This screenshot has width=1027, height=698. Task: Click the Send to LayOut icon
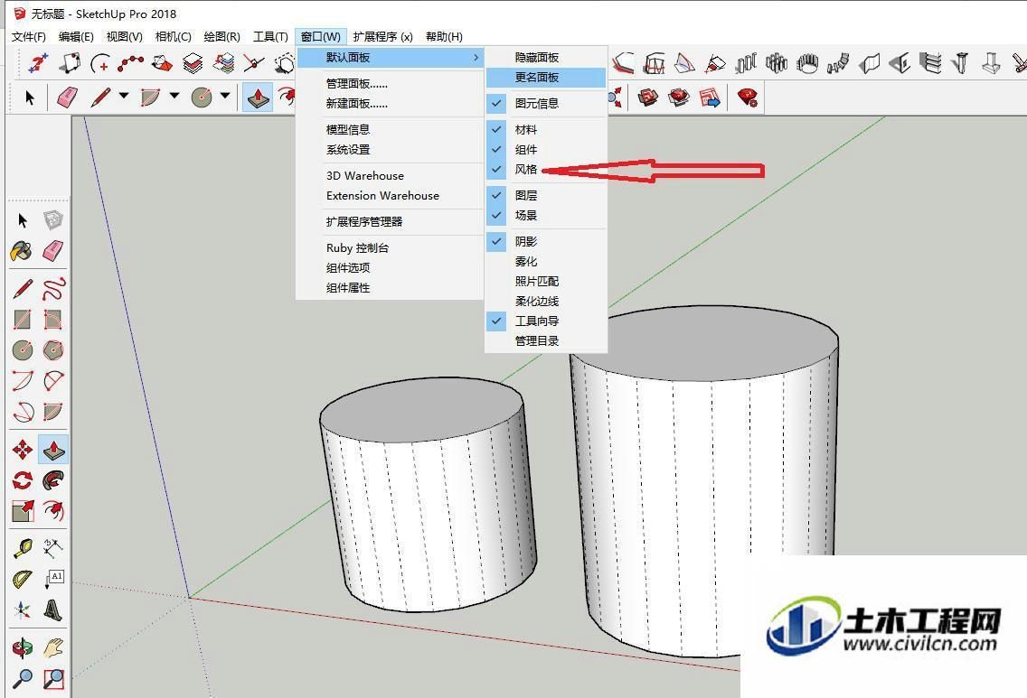coord(710,98)
